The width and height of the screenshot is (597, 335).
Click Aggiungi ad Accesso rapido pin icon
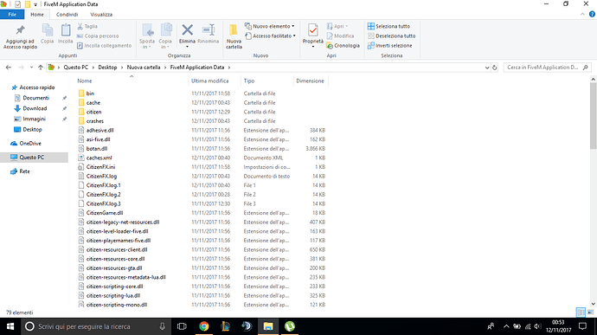[x=20, y=29]
